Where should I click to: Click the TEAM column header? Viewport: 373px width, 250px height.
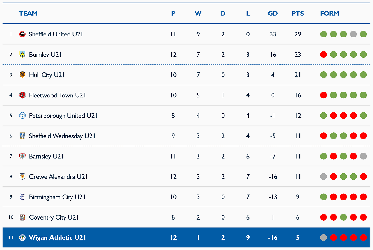pyautogui.click(x=28, y=13)
